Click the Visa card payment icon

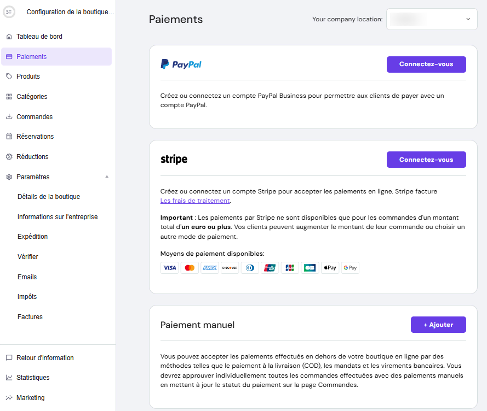(169, 268)
